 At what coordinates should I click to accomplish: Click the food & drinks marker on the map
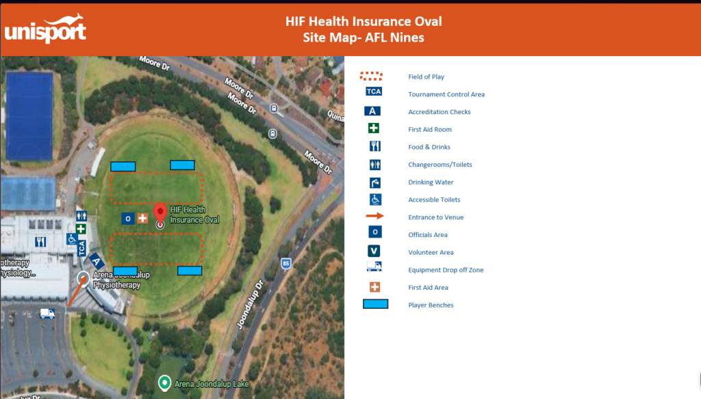40,242
